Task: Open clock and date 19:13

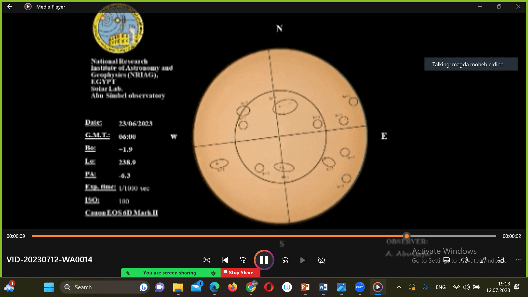Action: pos(498,287)
